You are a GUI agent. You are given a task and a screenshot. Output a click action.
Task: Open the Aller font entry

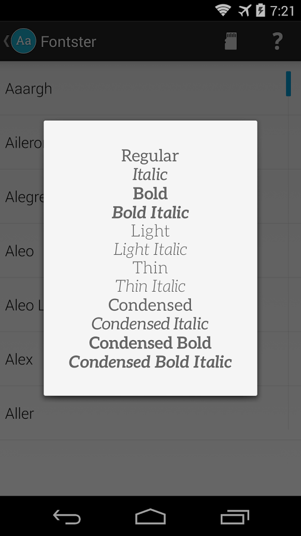click(143, 413)
